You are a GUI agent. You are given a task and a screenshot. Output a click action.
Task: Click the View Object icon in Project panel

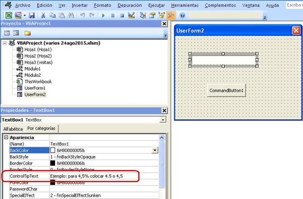point(16,33)
